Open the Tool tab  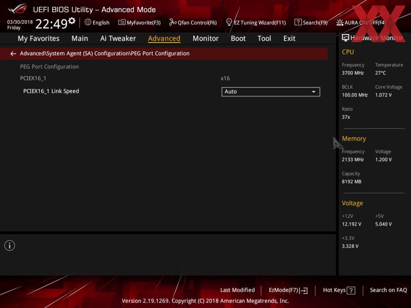[264, 39]
